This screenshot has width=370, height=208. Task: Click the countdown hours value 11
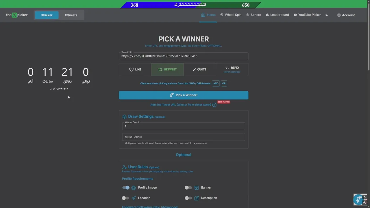pos(48,72)
